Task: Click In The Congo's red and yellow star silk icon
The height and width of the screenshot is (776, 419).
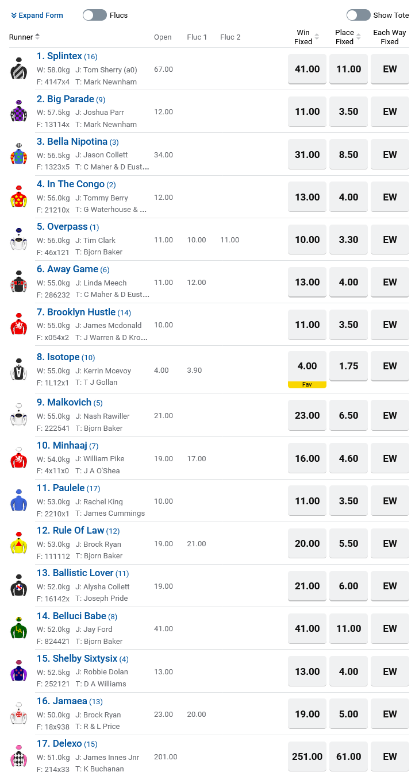Action: 18,196
